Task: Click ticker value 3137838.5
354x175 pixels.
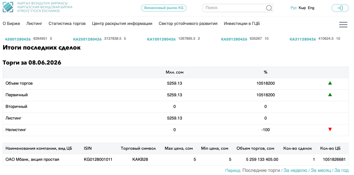Action: 113,39
